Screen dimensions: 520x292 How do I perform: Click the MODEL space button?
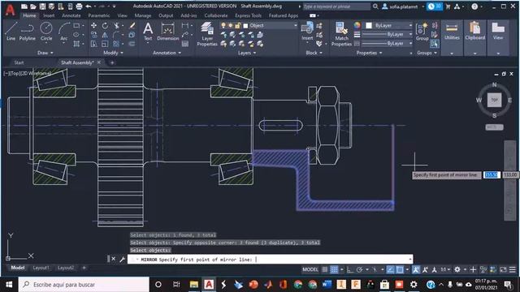coord(310,269)
